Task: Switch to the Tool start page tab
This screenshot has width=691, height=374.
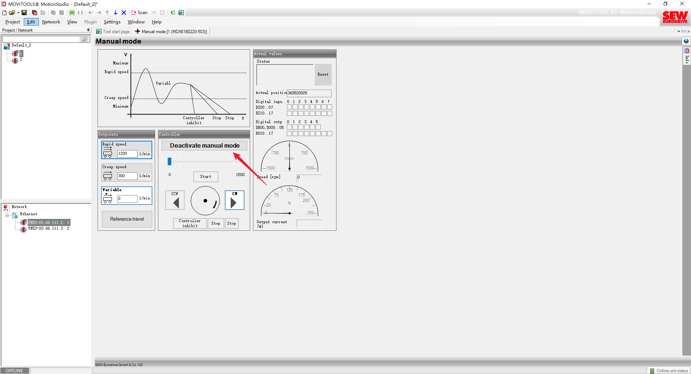Action: [113, 32]
